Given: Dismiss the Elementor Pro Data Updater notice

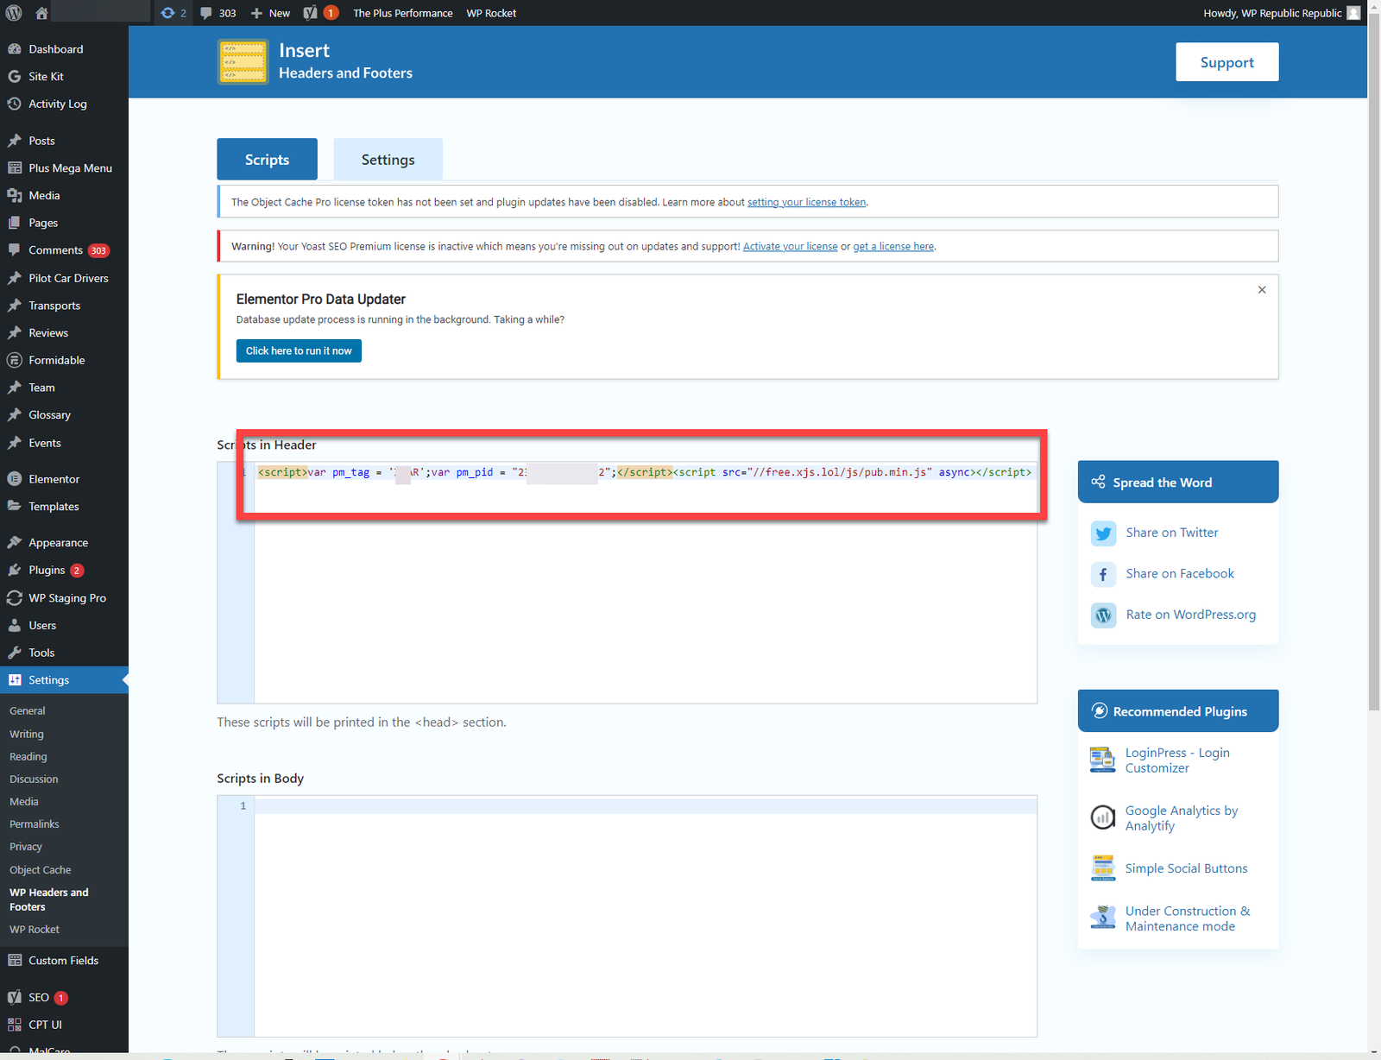Looking at the screenshot, I should point(1261,290).
